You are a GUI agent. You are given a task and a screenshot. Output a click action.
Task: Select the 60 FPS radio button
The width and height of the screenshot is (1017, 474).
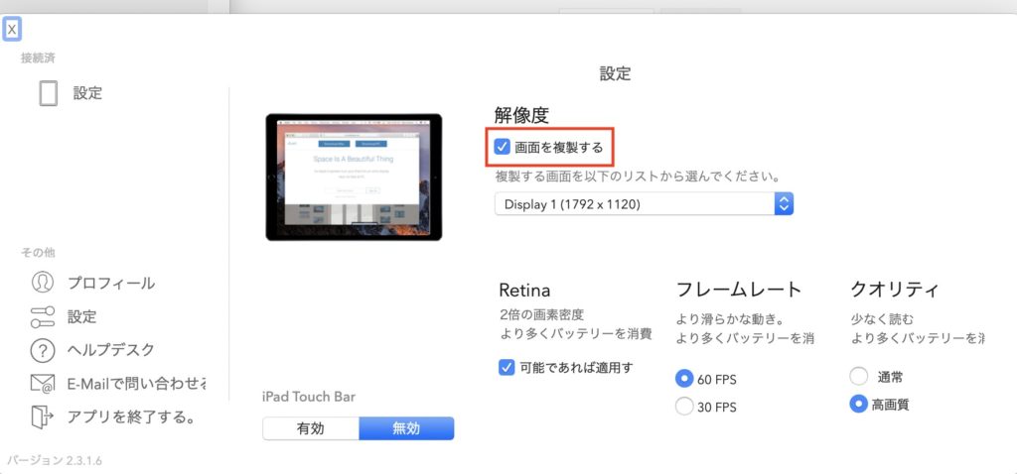coord(683,378)
